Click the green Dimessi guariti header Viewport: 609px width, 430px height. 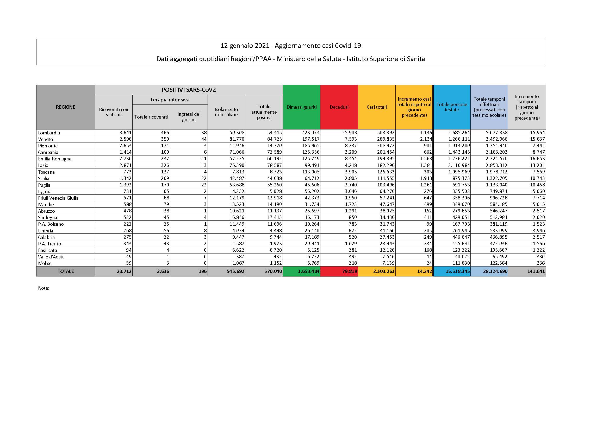point(302,107)
